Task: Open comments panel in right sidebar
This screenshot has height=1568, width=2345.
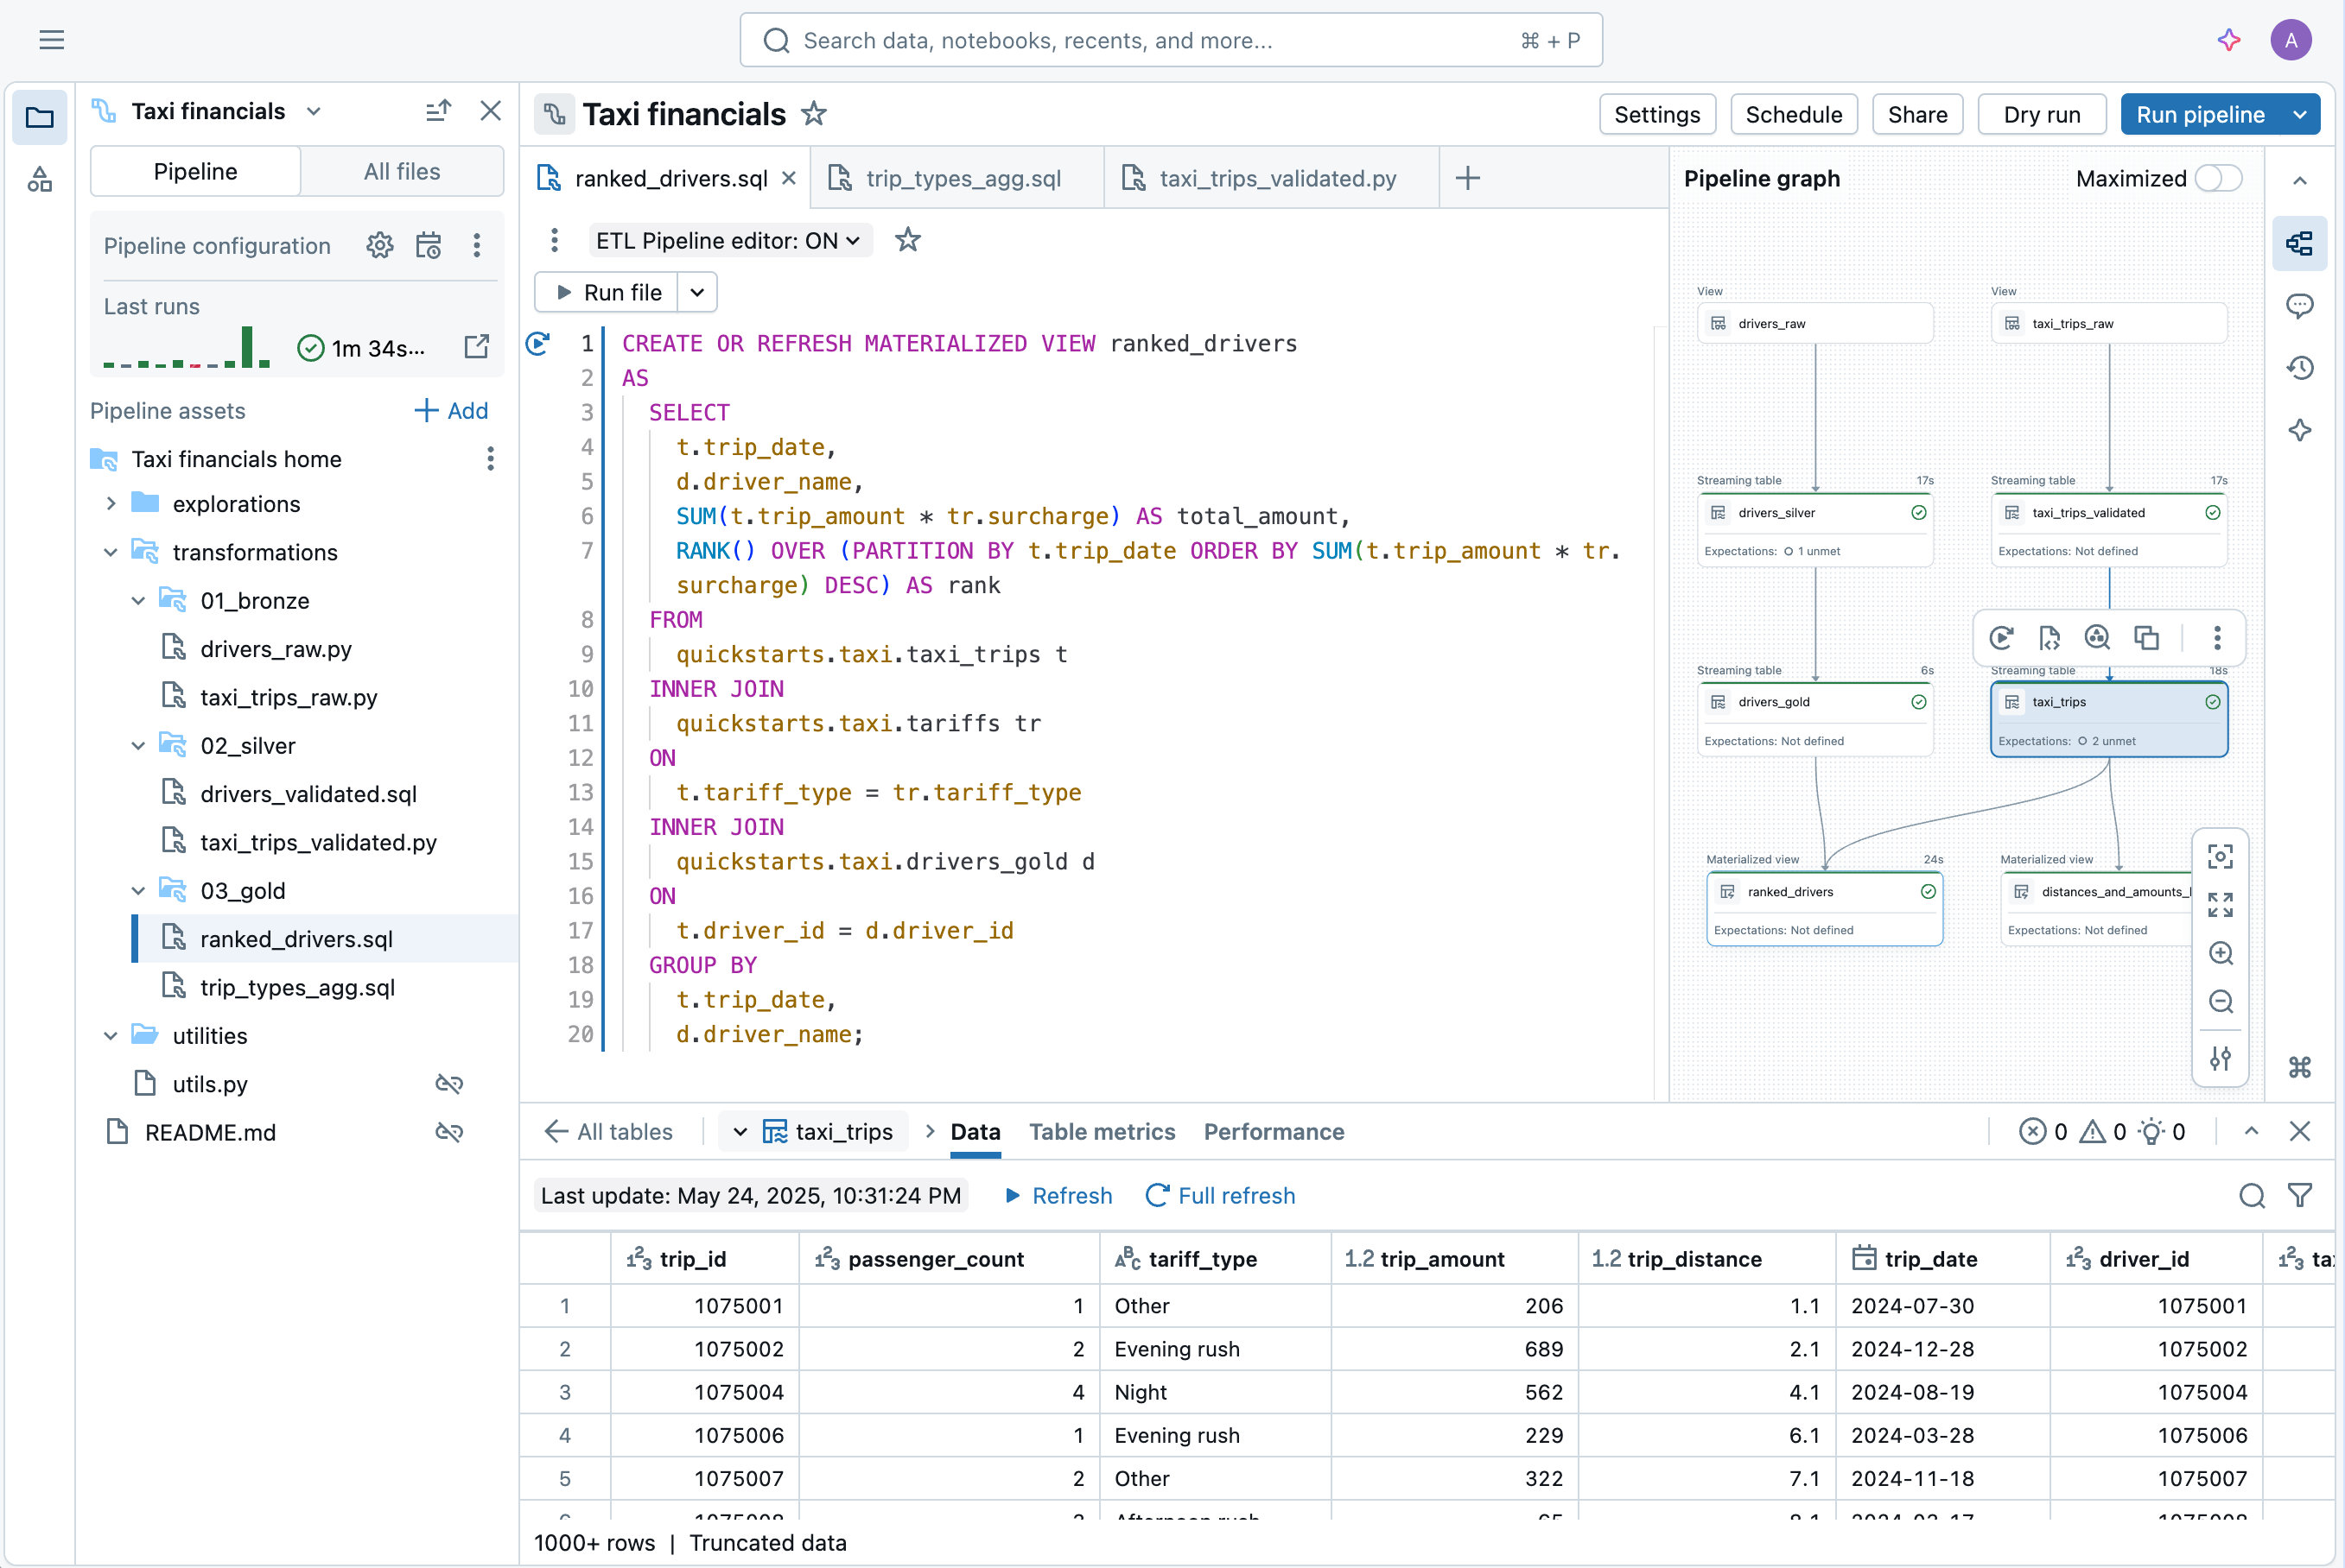Action: [2299, 306]
